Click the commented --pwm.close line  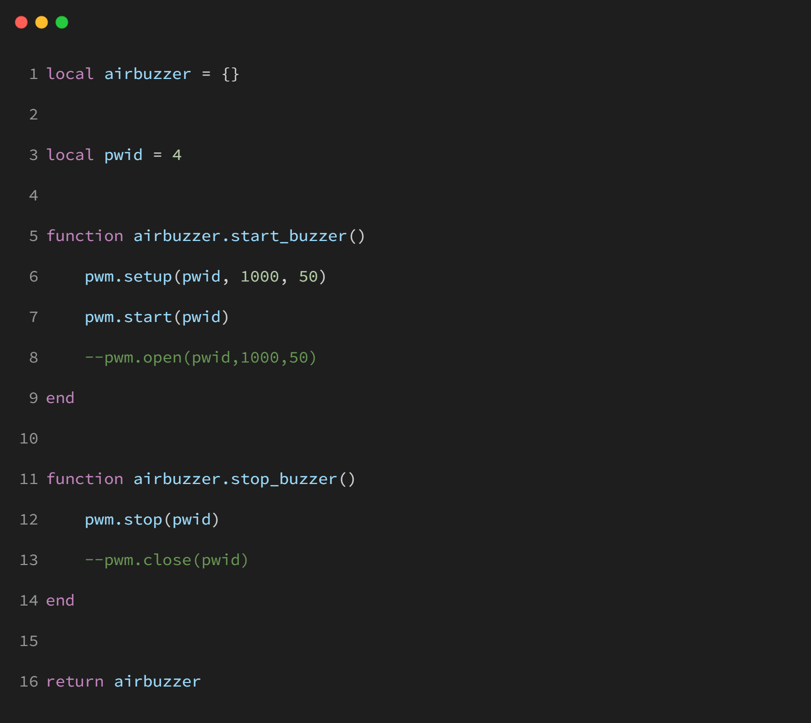click(x=167, y=560)
